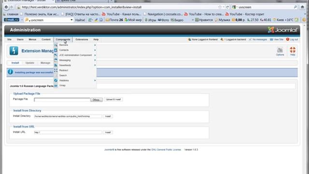Click the No messages link

(260, 40)
